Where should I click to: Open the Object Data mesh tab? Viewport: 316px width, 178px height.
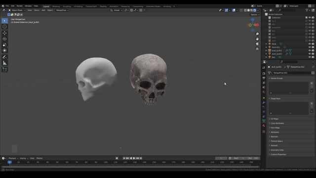[264, 121]
